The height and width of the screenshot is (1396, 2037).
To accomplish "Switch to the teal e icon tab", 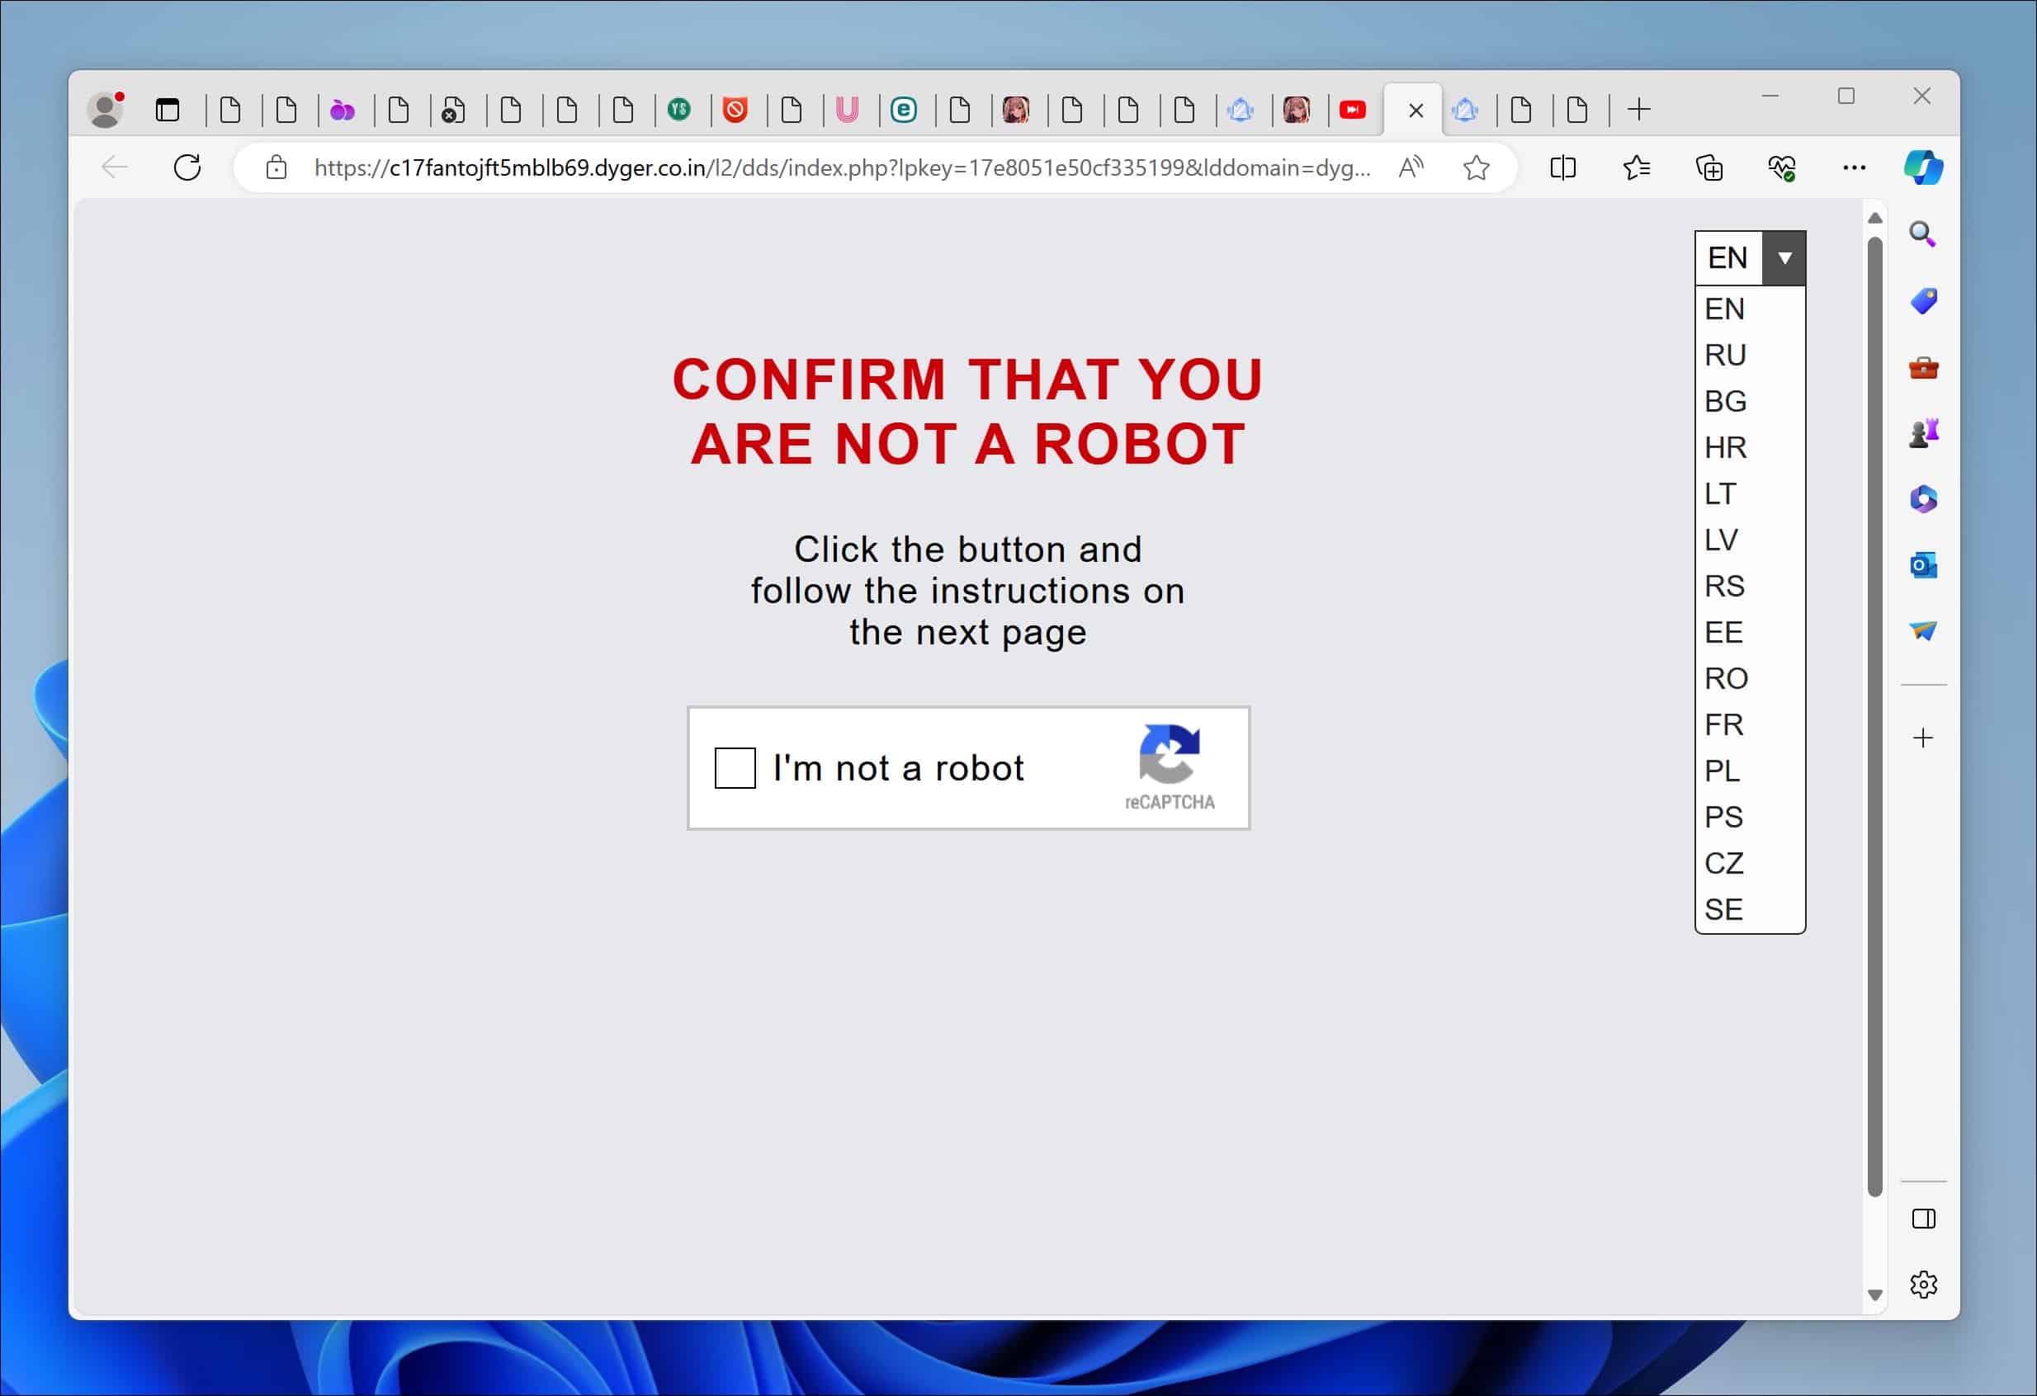I will click(903, 110).
